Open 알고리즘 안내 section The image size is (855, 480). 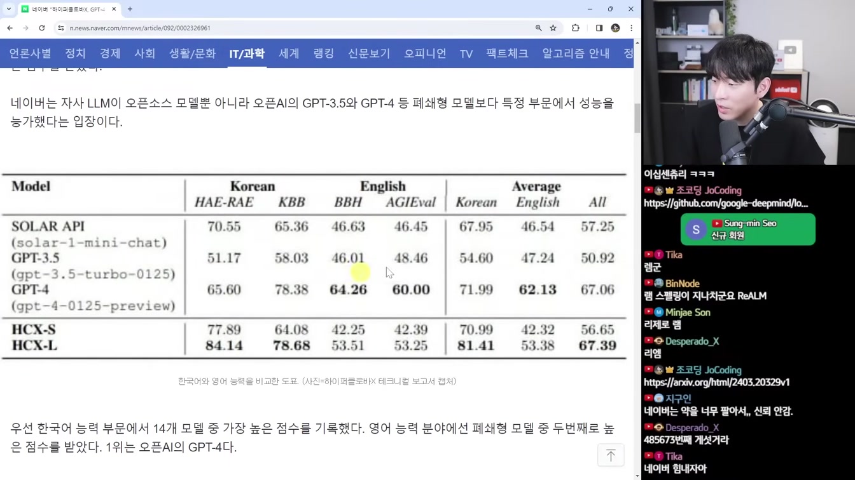576,53
